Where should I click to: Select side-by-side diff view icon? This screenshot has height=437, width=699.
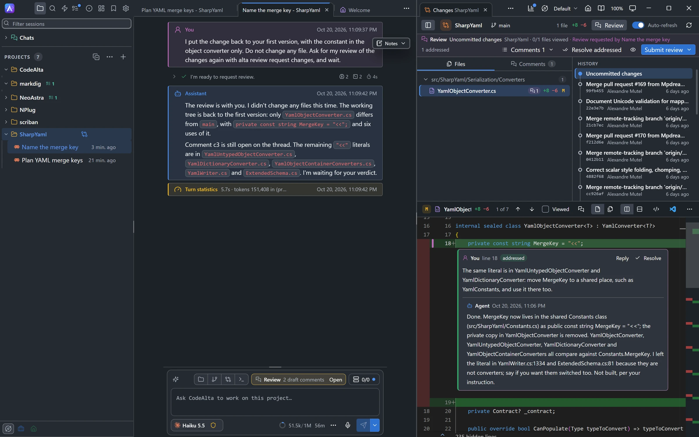[x=627, y=209]
